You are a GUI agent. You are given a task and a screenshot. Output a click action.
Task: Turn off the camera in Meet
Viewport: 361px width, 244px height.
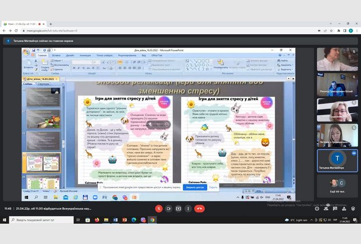tap(168, 208)
